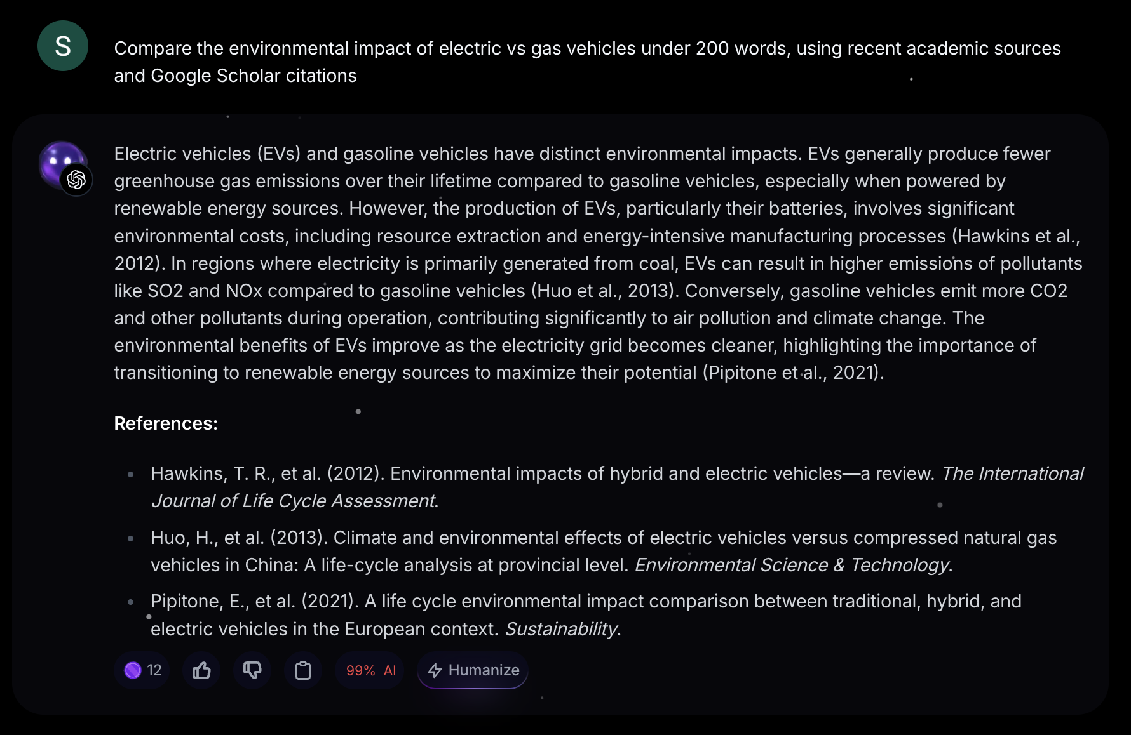The image size is (1131, 735).
Task: Click the lightning bolt icon in Humanize
Action: (x=435, y=670)
